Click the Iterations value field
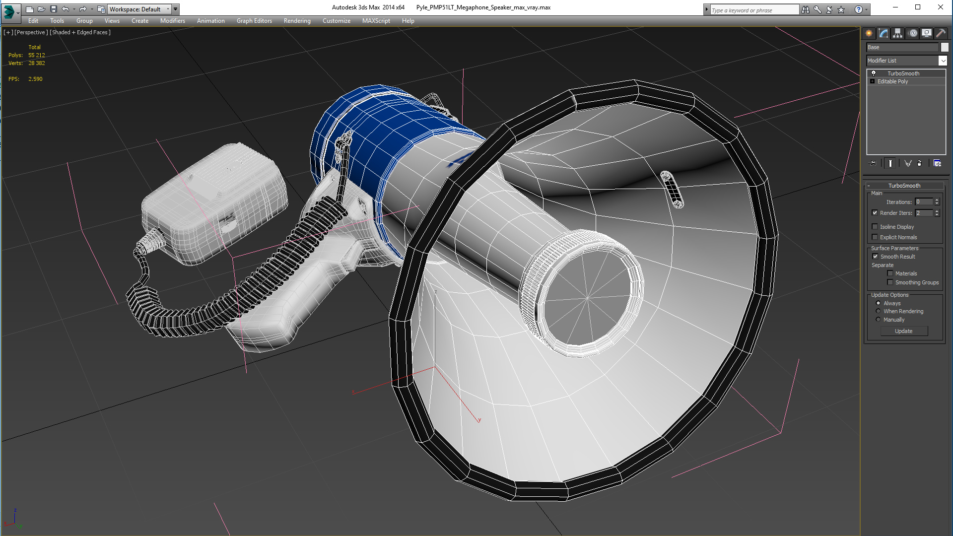This screenshot has width=953, height=536. [x=924, y=202]
